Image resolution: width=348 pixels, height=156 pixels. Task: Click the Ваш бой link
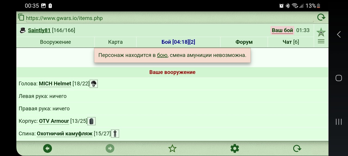[x=282, y=30]
